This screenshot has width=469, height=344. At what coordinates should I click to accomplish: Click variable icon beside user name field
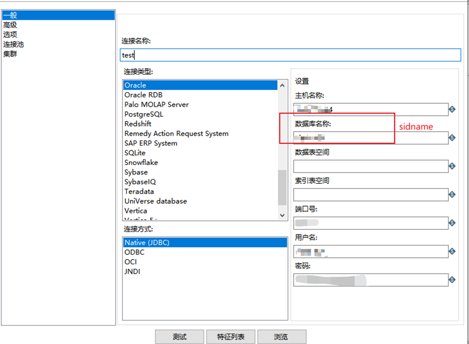tap(452, 251)
